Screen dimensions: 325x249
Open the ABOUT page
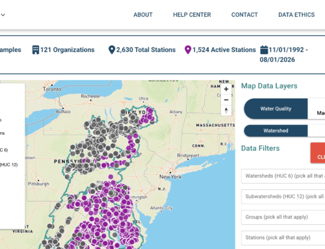pos(143,15)
